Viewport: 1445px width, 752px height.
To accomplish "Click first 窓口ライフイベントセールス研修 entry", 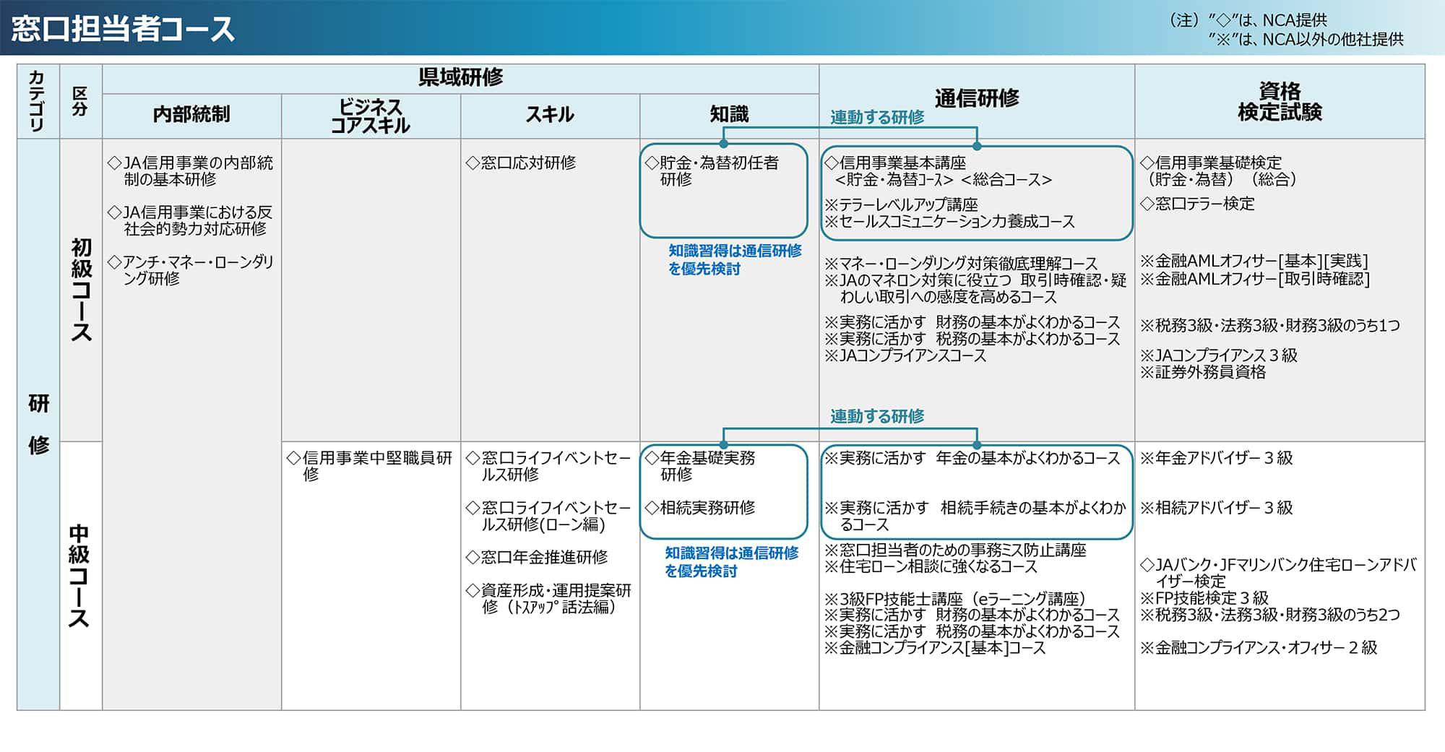I will tap(548, 466).
